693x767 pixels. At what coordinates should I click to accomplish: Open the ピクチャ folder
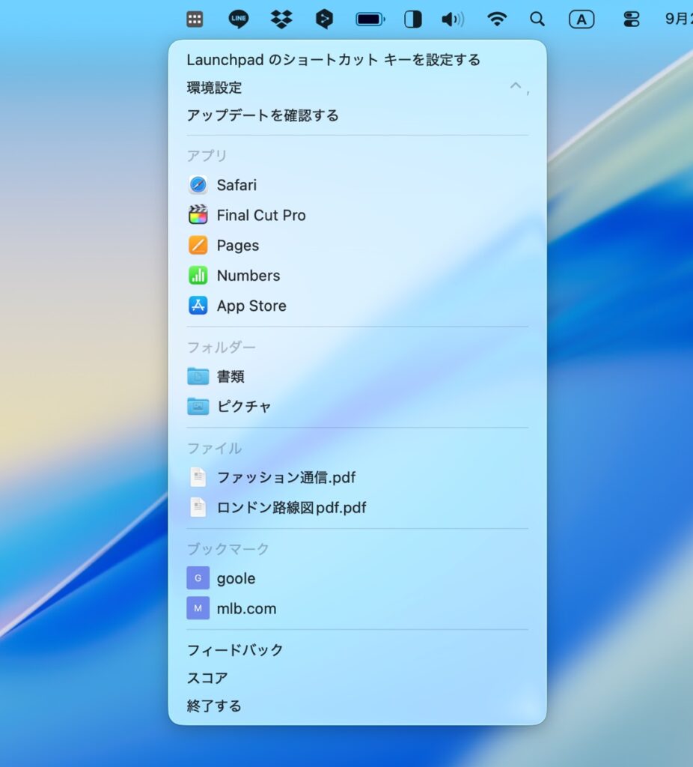tap(243, 407)
